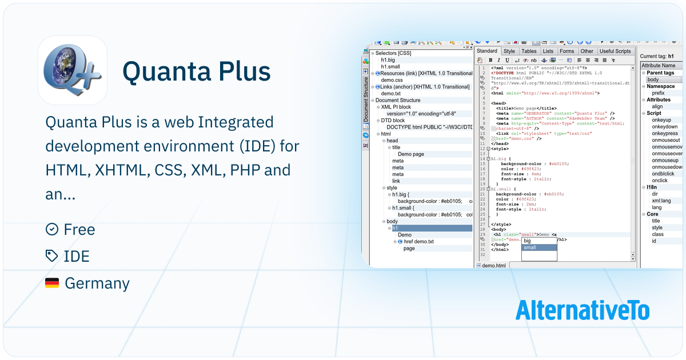Switch to the Style toolbar tab

click(x=509, y=51)
